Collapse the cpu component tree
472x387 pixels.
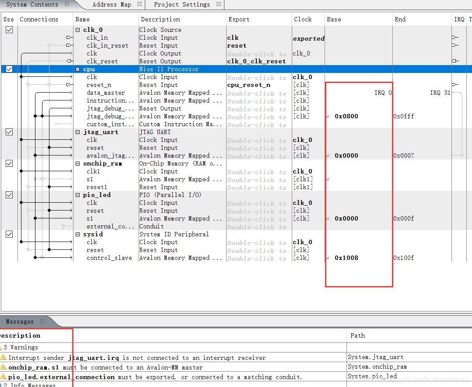tap(78, 69)
